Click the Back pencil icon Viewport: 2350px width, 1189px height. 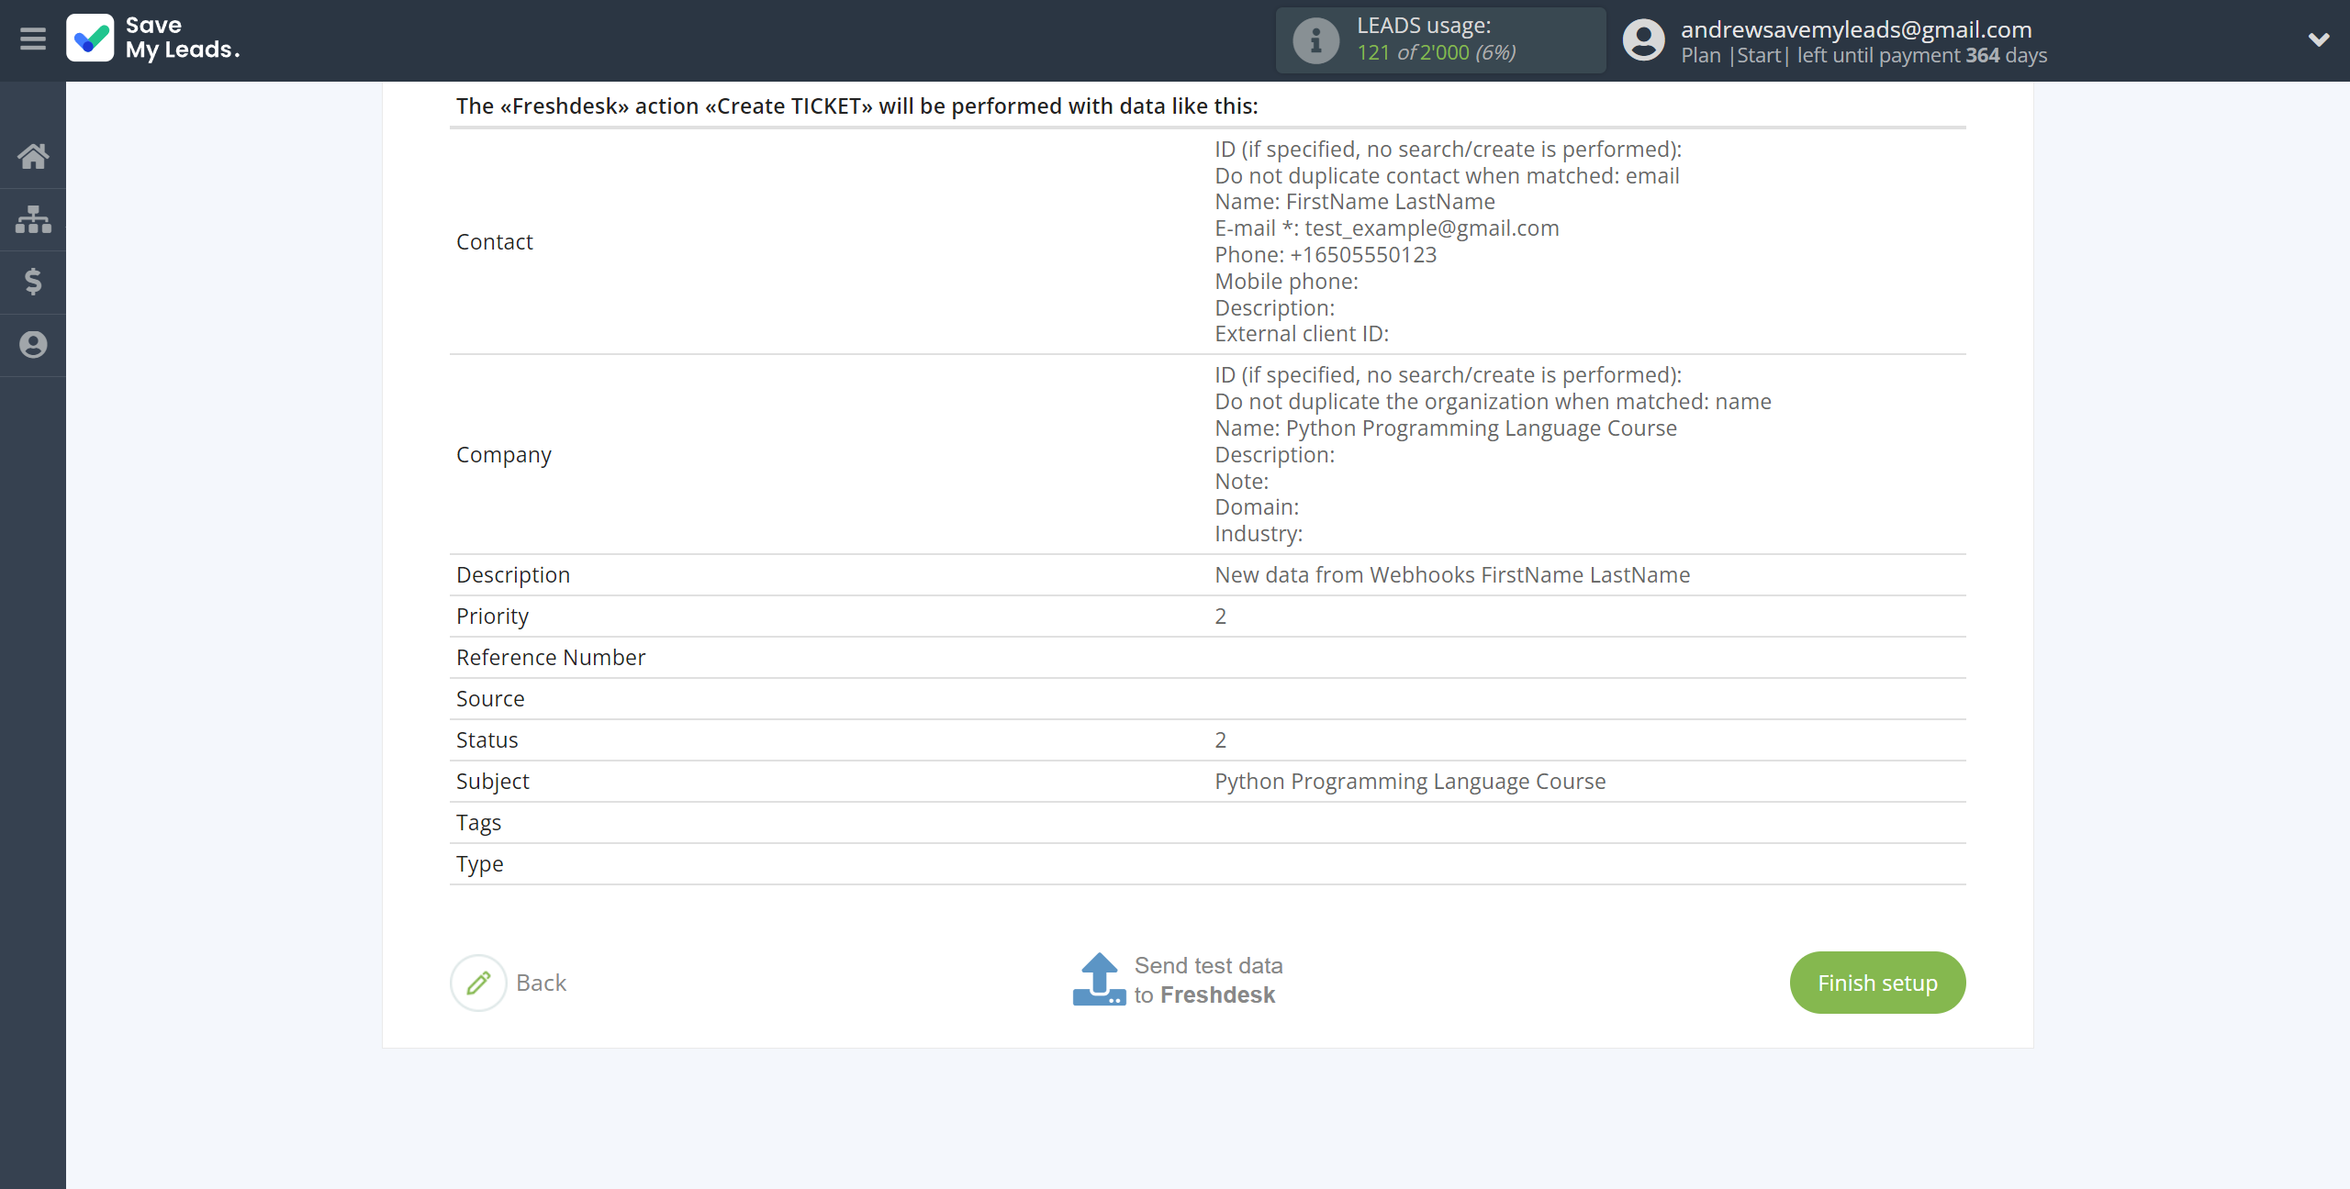coord(478,983)
